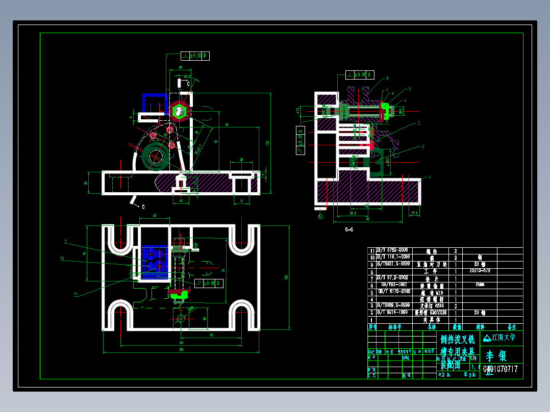Select the vertical parallelism '±0.05 A' tolerance frame

pos(300,140)
